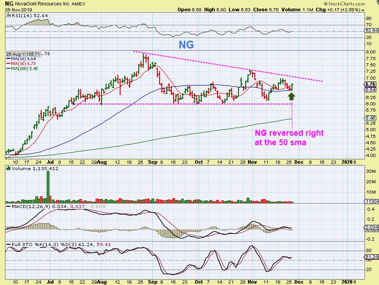The height and width of the screenshot is (285, 379).
Task: Click the 0.034 MACD value tag
Action: coord(371,228)
